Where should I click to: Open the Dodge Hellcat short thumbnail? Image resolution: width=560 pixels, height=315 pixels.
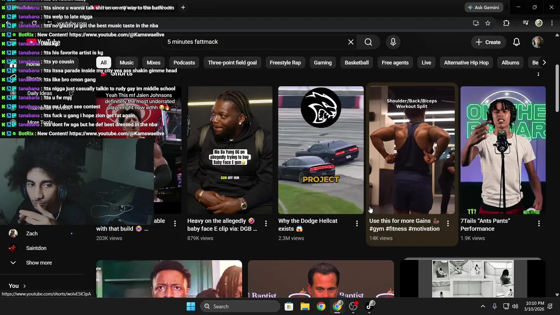click(321, 150)
